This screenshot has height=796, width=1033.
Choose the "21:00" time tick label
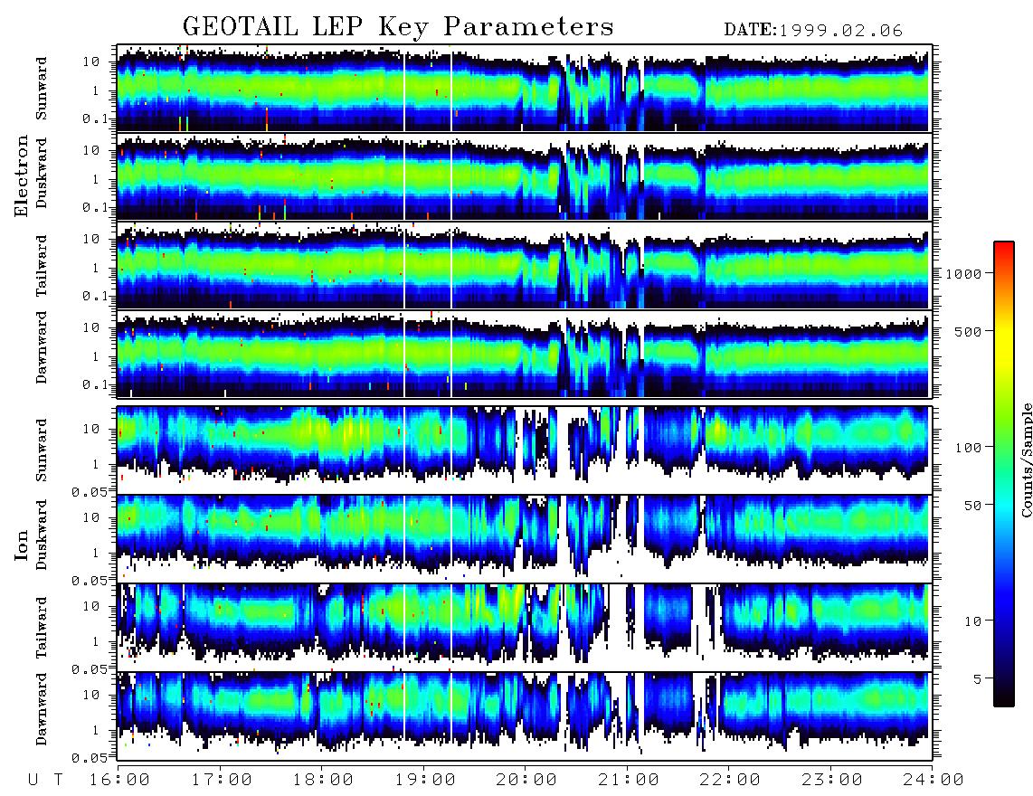pos(629,780)
